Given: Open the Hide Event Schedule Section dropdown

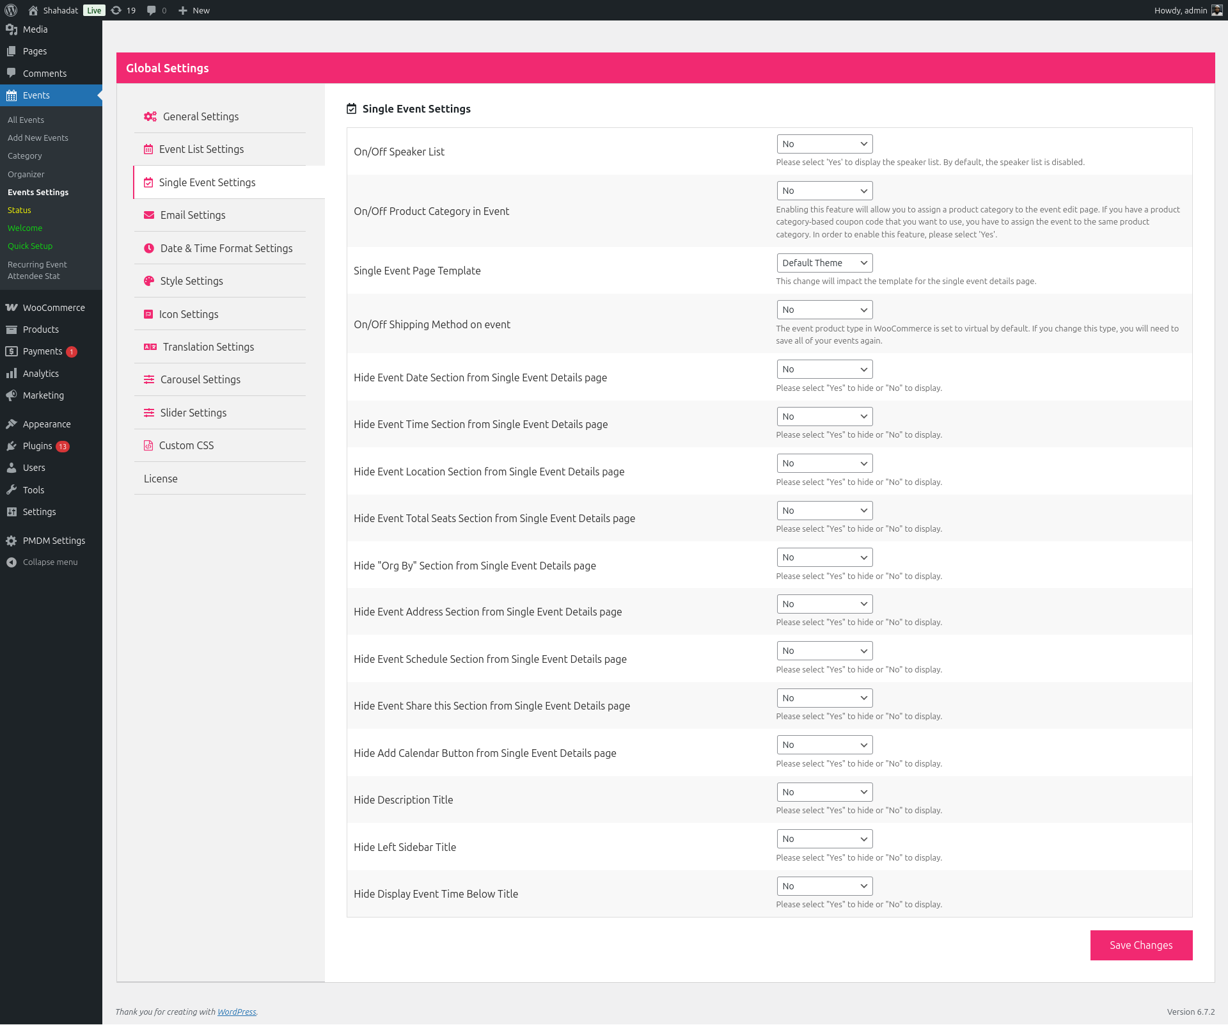Looking at the screenshot, I should coord(824,651).
